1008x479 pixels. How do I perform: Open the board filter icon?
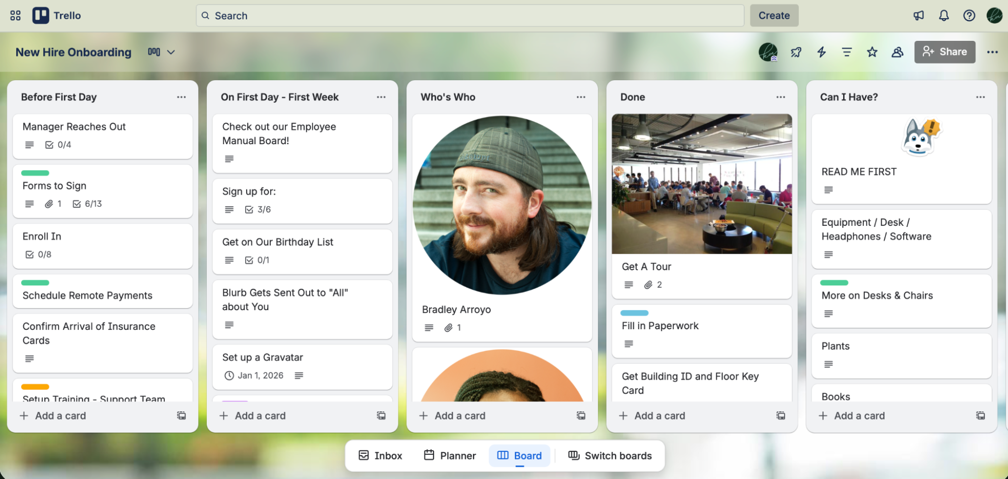click(847, 52)
